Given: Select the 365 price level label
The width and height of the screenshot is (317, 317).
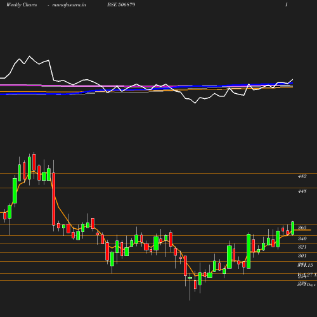Looking at the screenshot, I should point(302,228).
